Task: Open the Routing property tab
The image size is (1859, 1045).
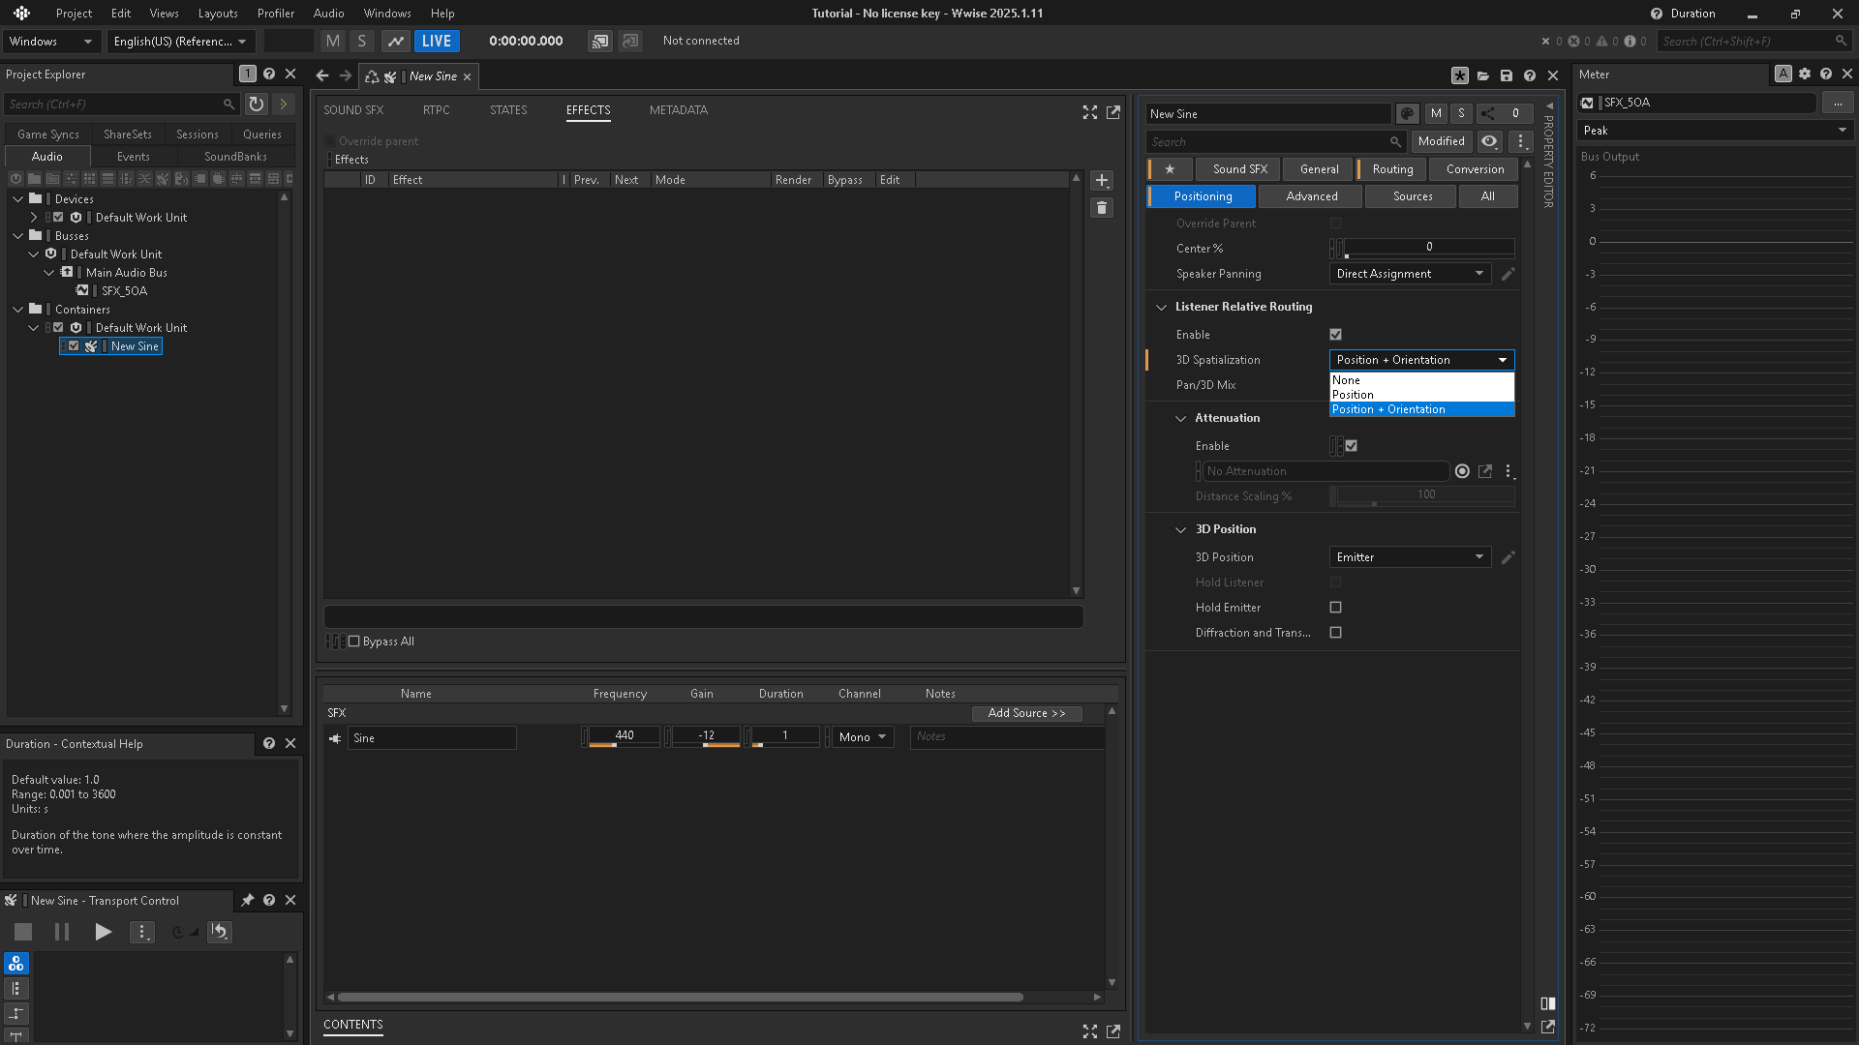Action: 1392,169
